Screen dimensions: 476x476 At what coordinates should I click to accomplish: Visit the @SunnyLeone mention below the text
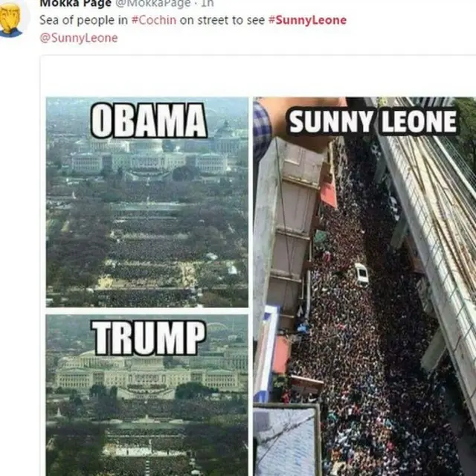pyautogui.click(x=78, y=38)
